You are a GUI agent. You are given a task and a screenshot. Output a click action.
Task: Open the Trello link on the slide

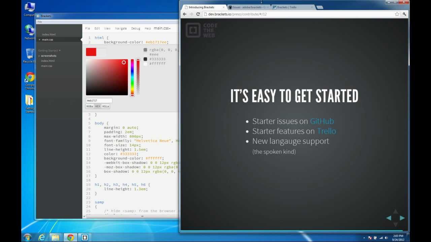[327, 131]
